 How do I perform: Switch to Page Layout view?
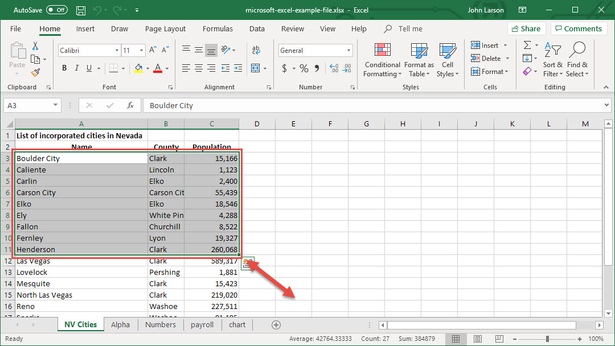point(478,339)
